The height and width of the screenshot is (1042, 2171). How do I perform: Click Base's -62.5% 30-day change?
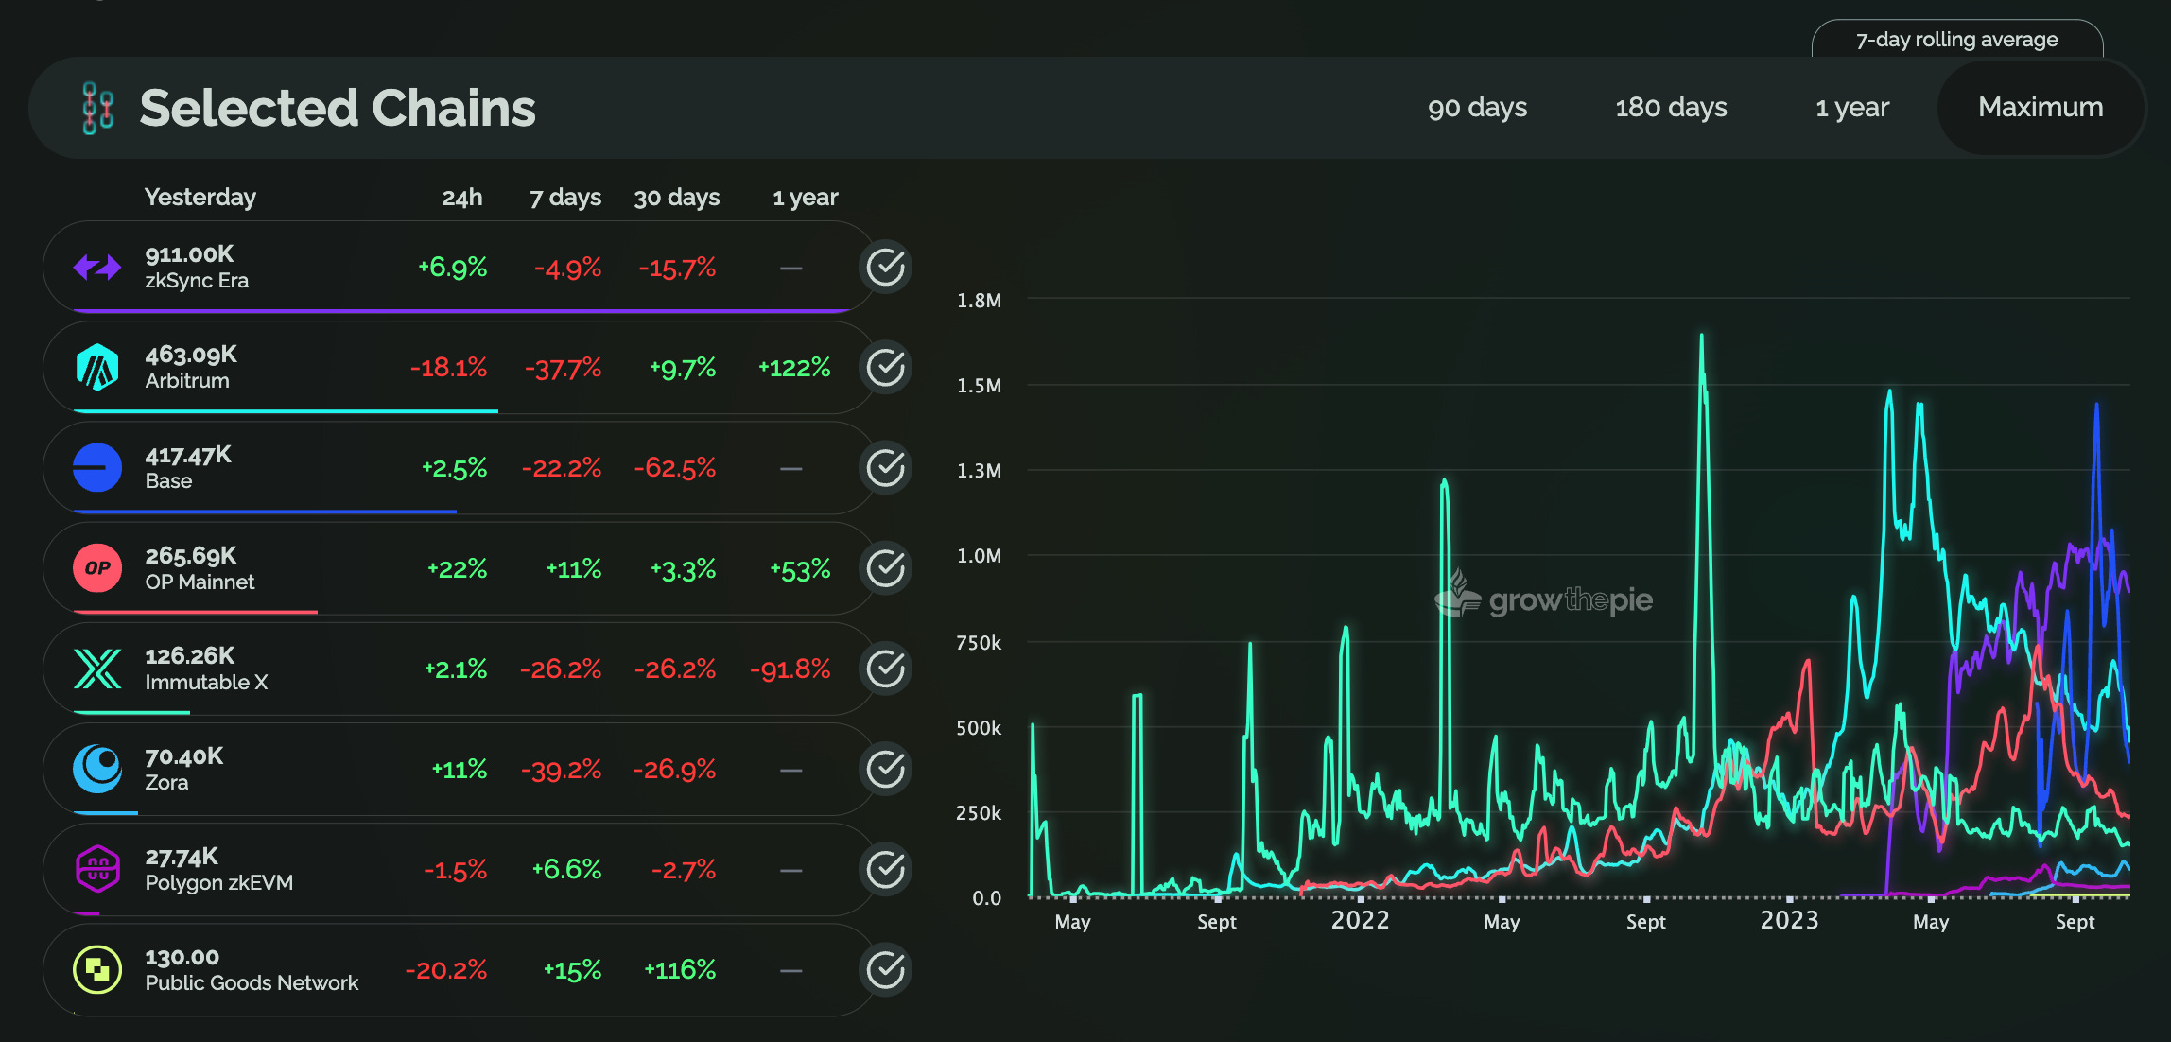pyautogui.click(x=675, y=468)
